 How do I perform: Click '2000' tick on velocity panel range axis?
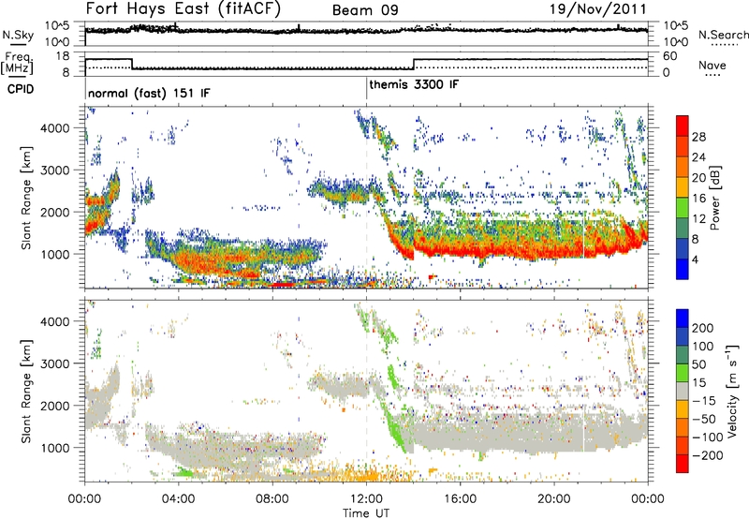point(55,406)
